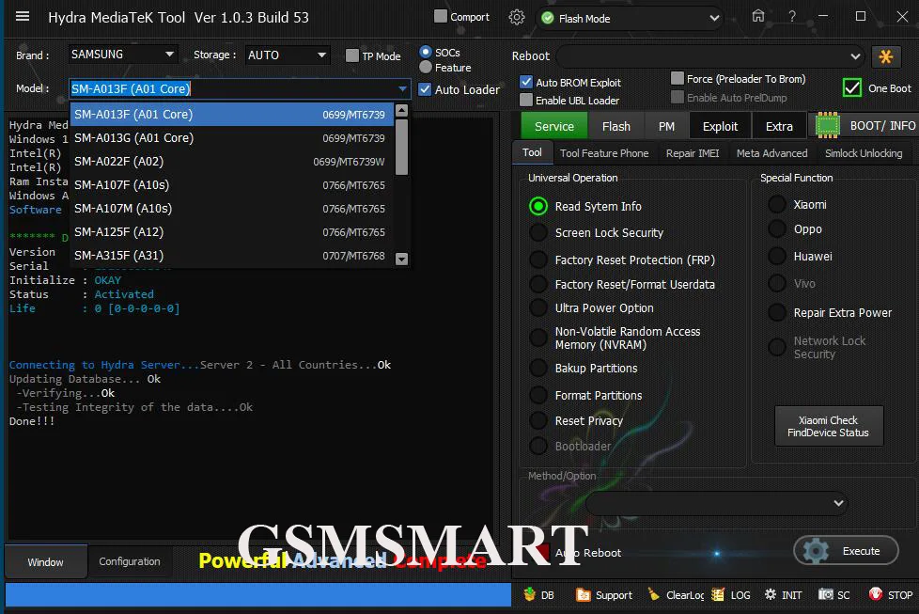Click the orange star button beside Reboot
This screenshot has height=614, width=919.
885,56
